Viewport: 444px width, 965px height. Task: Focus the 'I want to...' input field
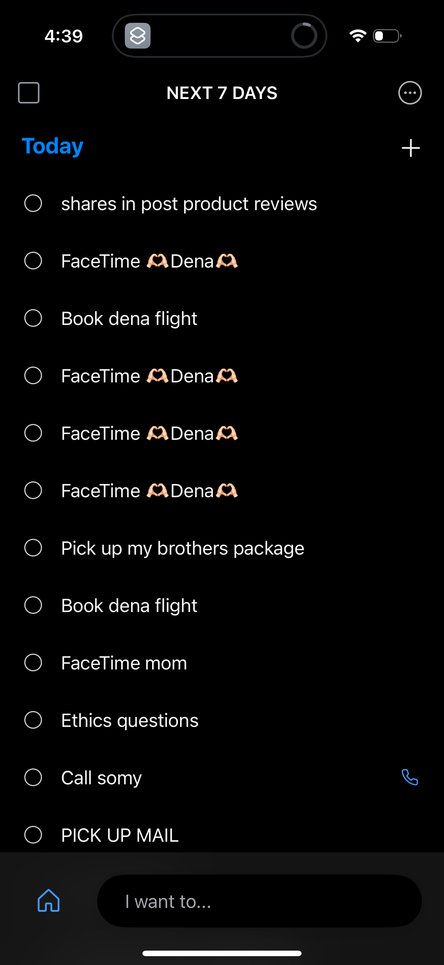pyautogui.click(x=259, y=901)
